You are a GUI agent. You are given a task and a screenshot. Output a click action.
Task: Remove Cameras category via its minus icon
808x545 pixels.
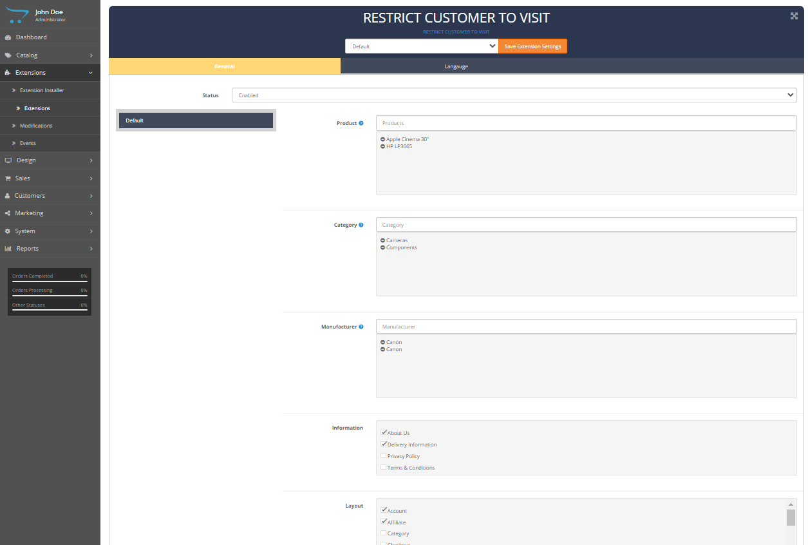coord(383,240)
